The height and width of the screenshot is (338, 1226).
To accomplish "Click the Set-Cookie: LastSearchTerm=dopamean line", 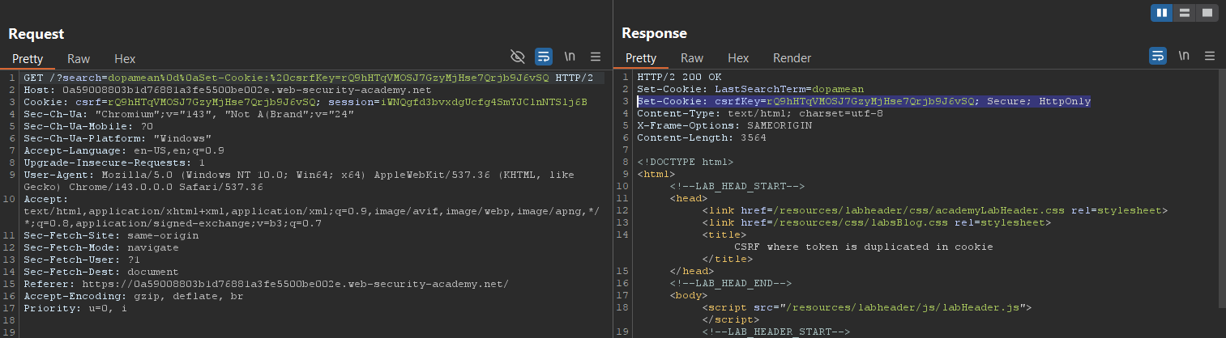I will click(x=750, y=90).
